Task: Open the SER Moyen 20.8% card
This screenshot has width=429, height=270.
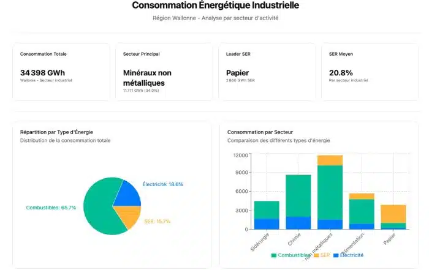Action: click(370, 72)
